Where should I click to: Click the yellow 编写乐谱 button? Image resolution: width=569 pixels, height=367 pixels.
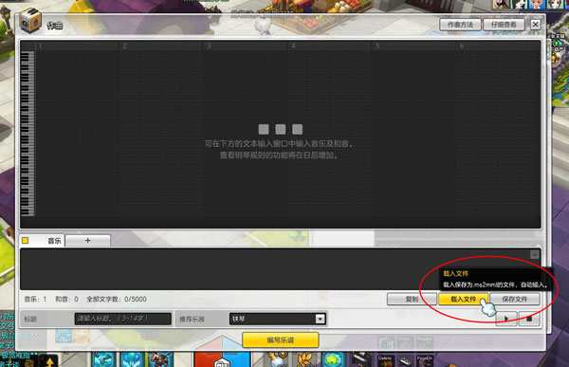pyautogui.click(x=281, y=340)
